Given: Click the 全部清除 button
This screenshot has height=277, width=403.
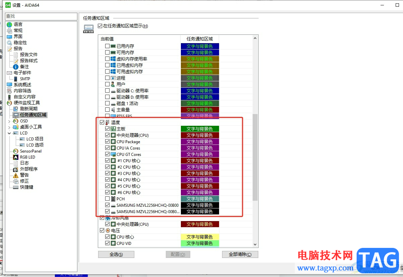Looking at the screenshot, I should click(240, 254).
